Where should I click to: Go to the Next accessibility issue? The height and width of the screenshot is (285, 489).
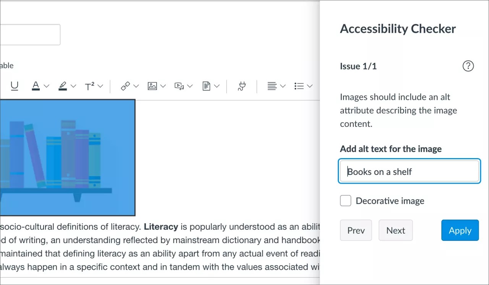(395, 230)
